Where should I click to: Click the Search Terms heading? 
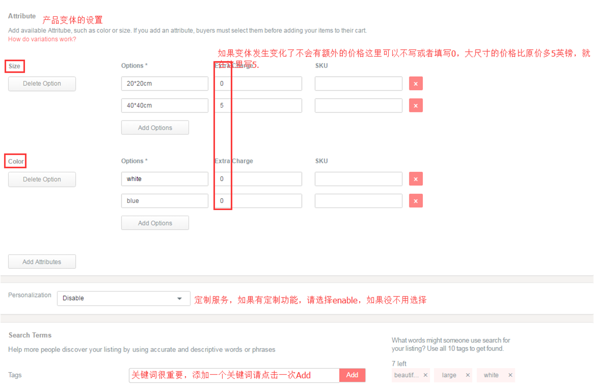click(x=30, y=335)
